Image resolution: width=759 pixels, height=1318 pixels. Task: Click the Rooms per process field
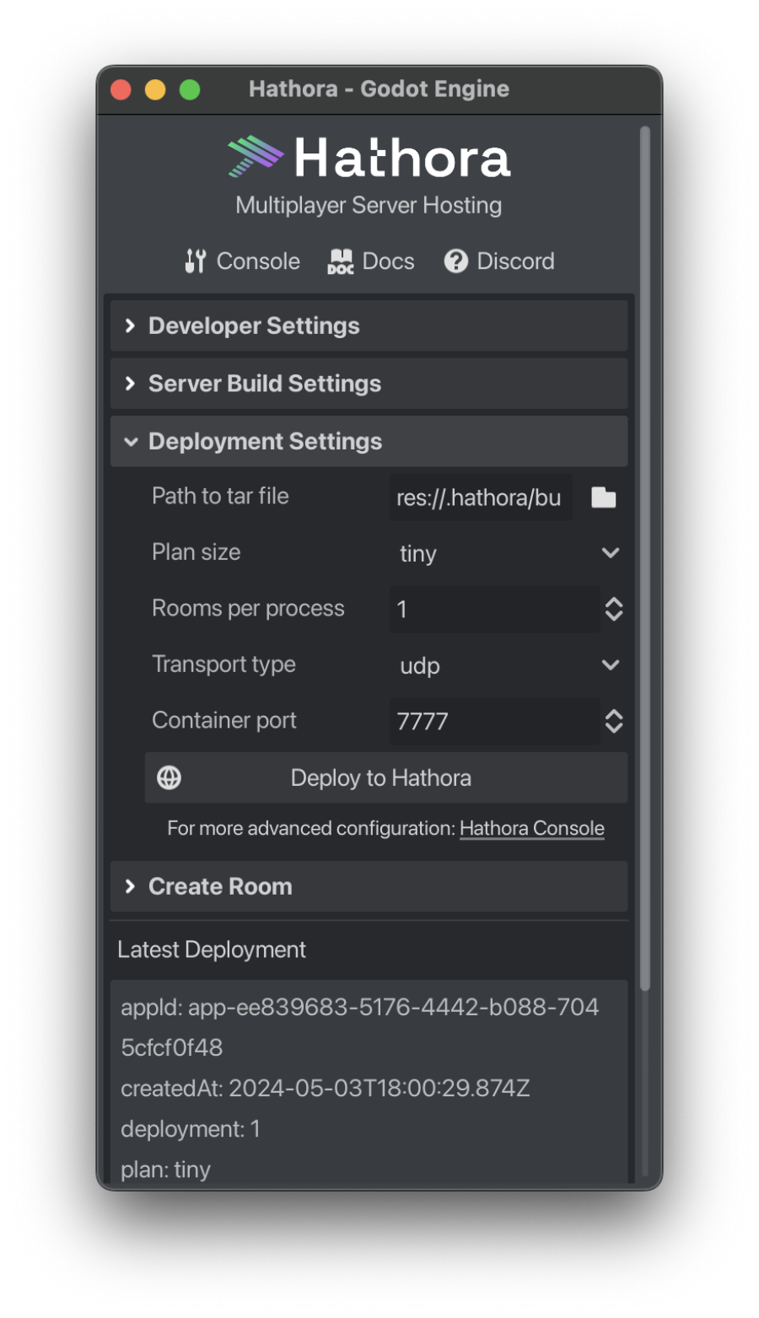494,609
